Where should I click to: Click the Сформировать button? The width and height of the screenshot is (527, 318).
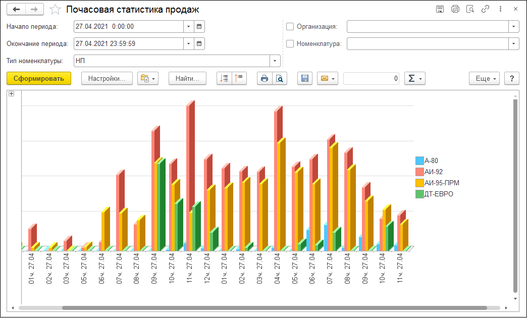click(39, 78)
